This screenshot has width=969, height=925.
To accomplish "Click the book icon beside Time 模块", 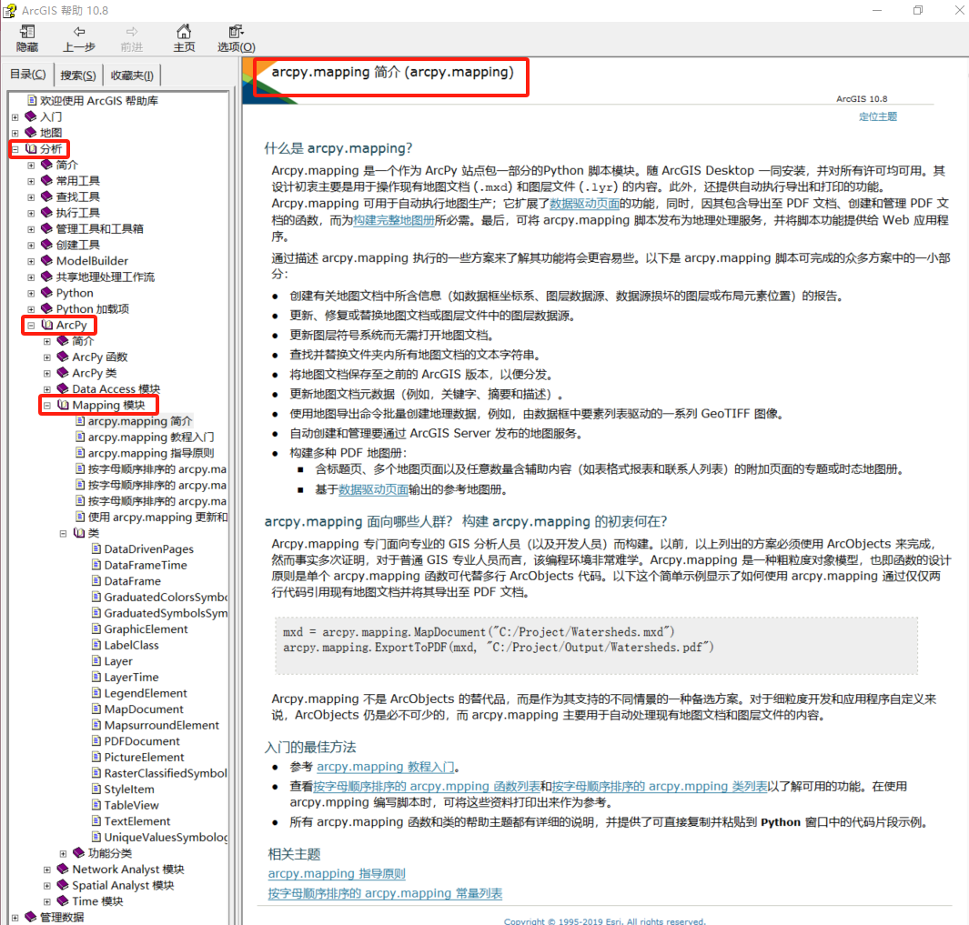I will pyautogui.click(x=63, y=901).
